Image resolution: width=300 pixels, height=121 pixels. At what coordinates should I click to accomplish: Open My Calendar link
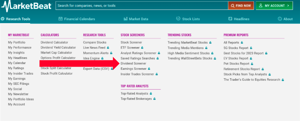coord(17,63)
